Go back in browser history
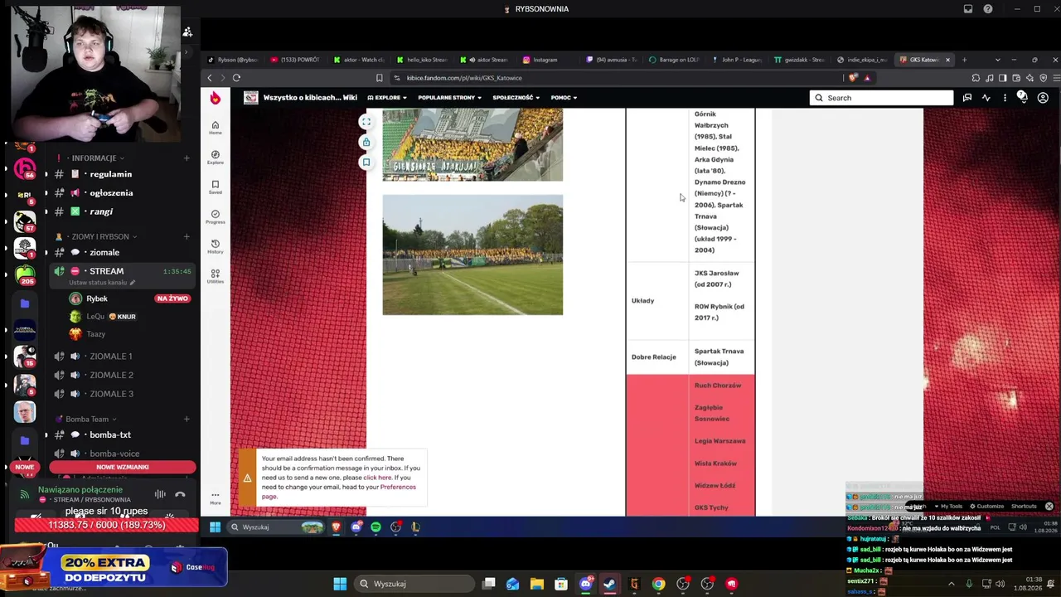Viewport: 1061px width, 597px height. click(210, 78)
